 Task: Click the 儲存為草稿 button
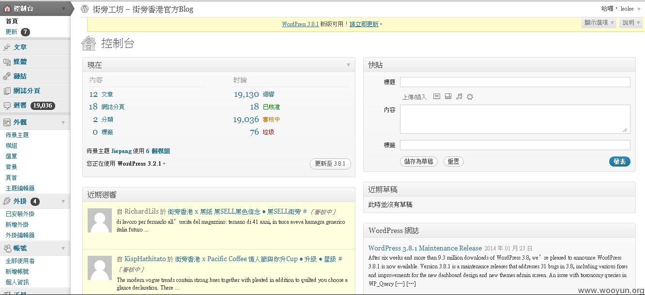tap(419, 162)
